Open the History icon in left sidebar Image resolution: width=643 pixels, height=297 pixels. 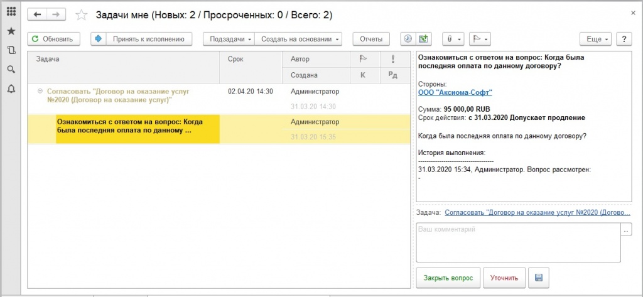tap(11, 50)
